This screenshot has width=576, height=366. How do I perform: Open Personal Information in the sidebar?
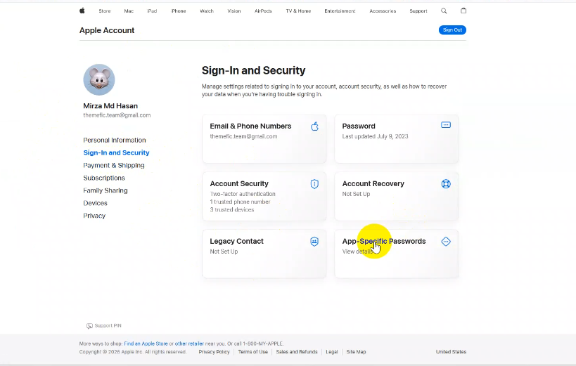pos(115,140)
